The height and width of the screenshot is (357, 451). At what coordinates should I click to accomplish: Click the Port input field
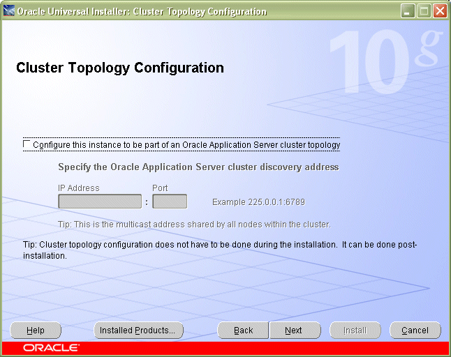[x=170, y=202]
